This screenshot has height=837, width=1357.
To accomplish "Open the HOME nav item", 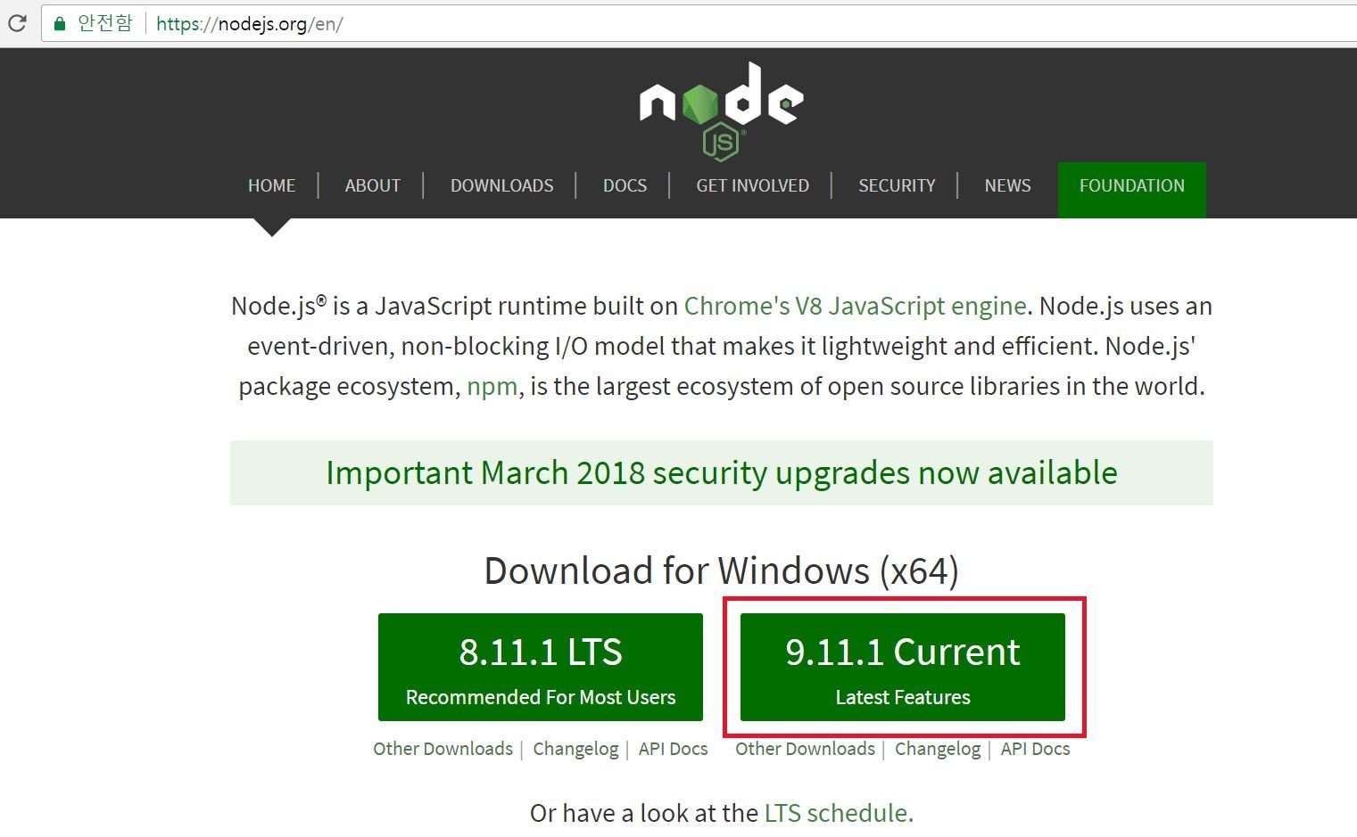I will 271,185.
